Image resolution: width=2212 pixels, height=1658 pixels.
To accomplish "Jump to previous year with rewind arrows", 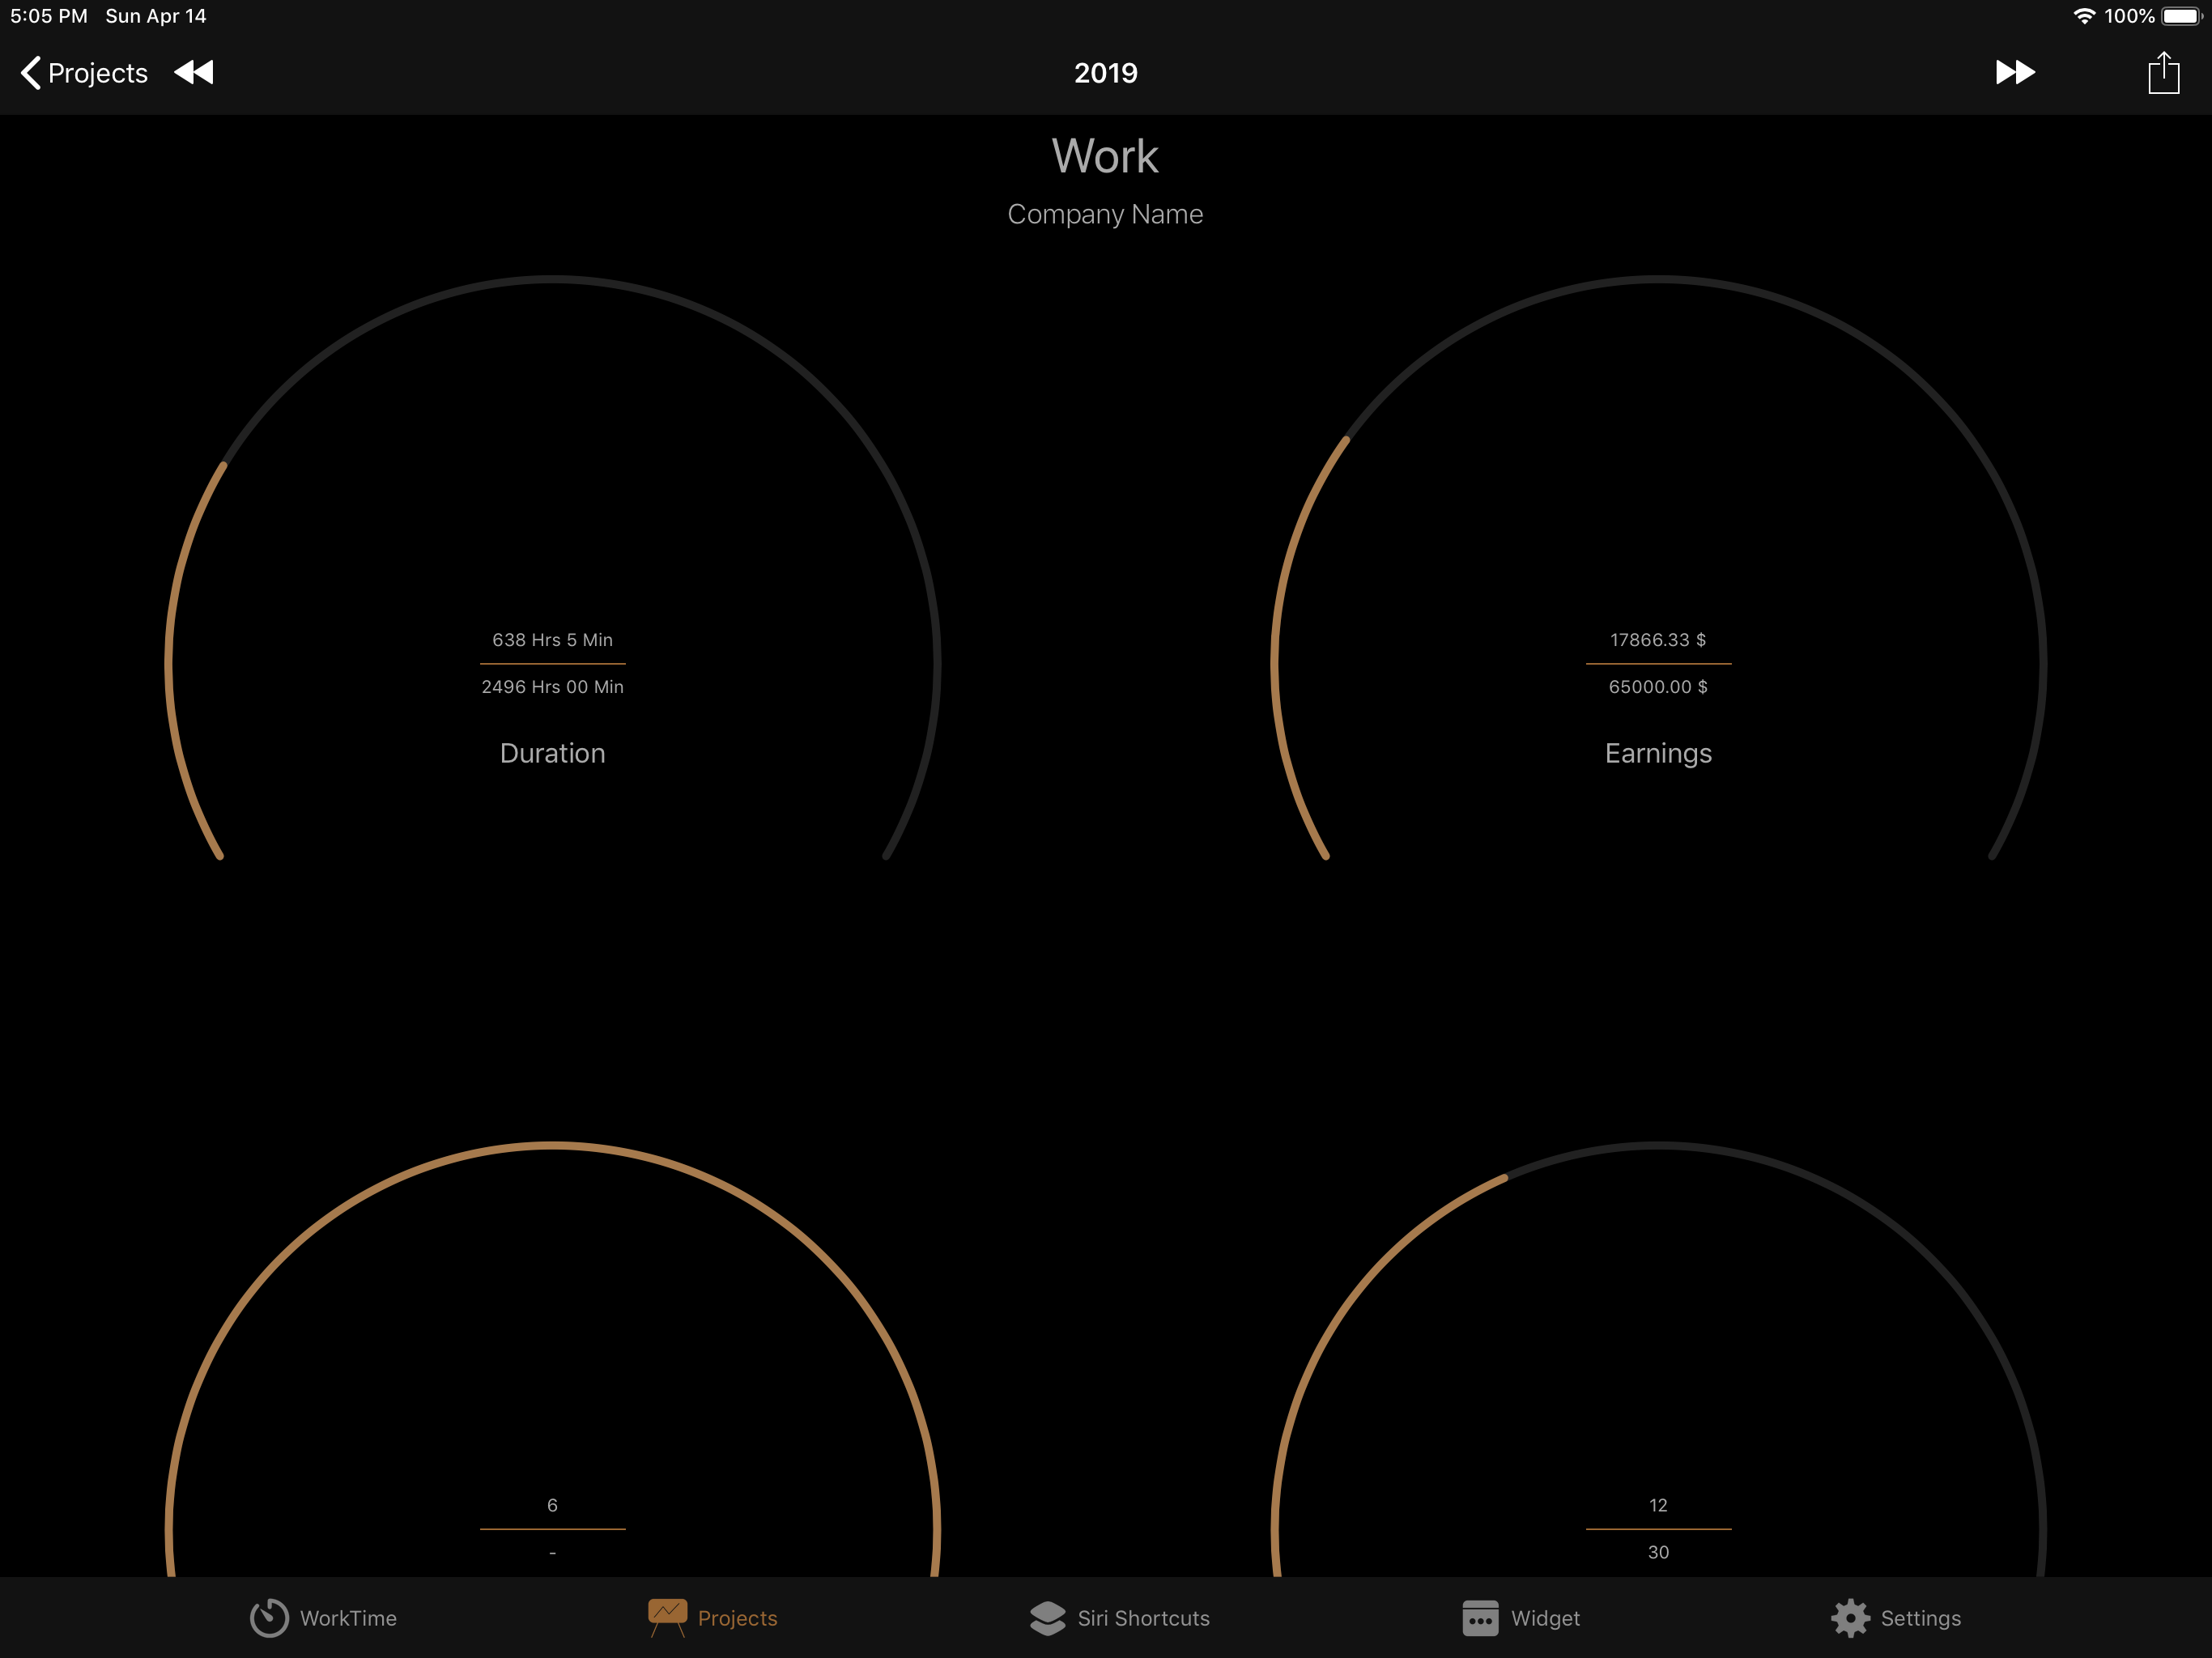I will click(x=194, y=72).
